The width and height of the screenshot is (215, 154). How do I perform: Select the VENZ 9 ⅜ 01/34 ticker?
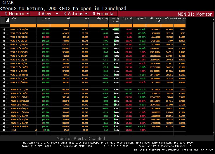click(19, 79)
